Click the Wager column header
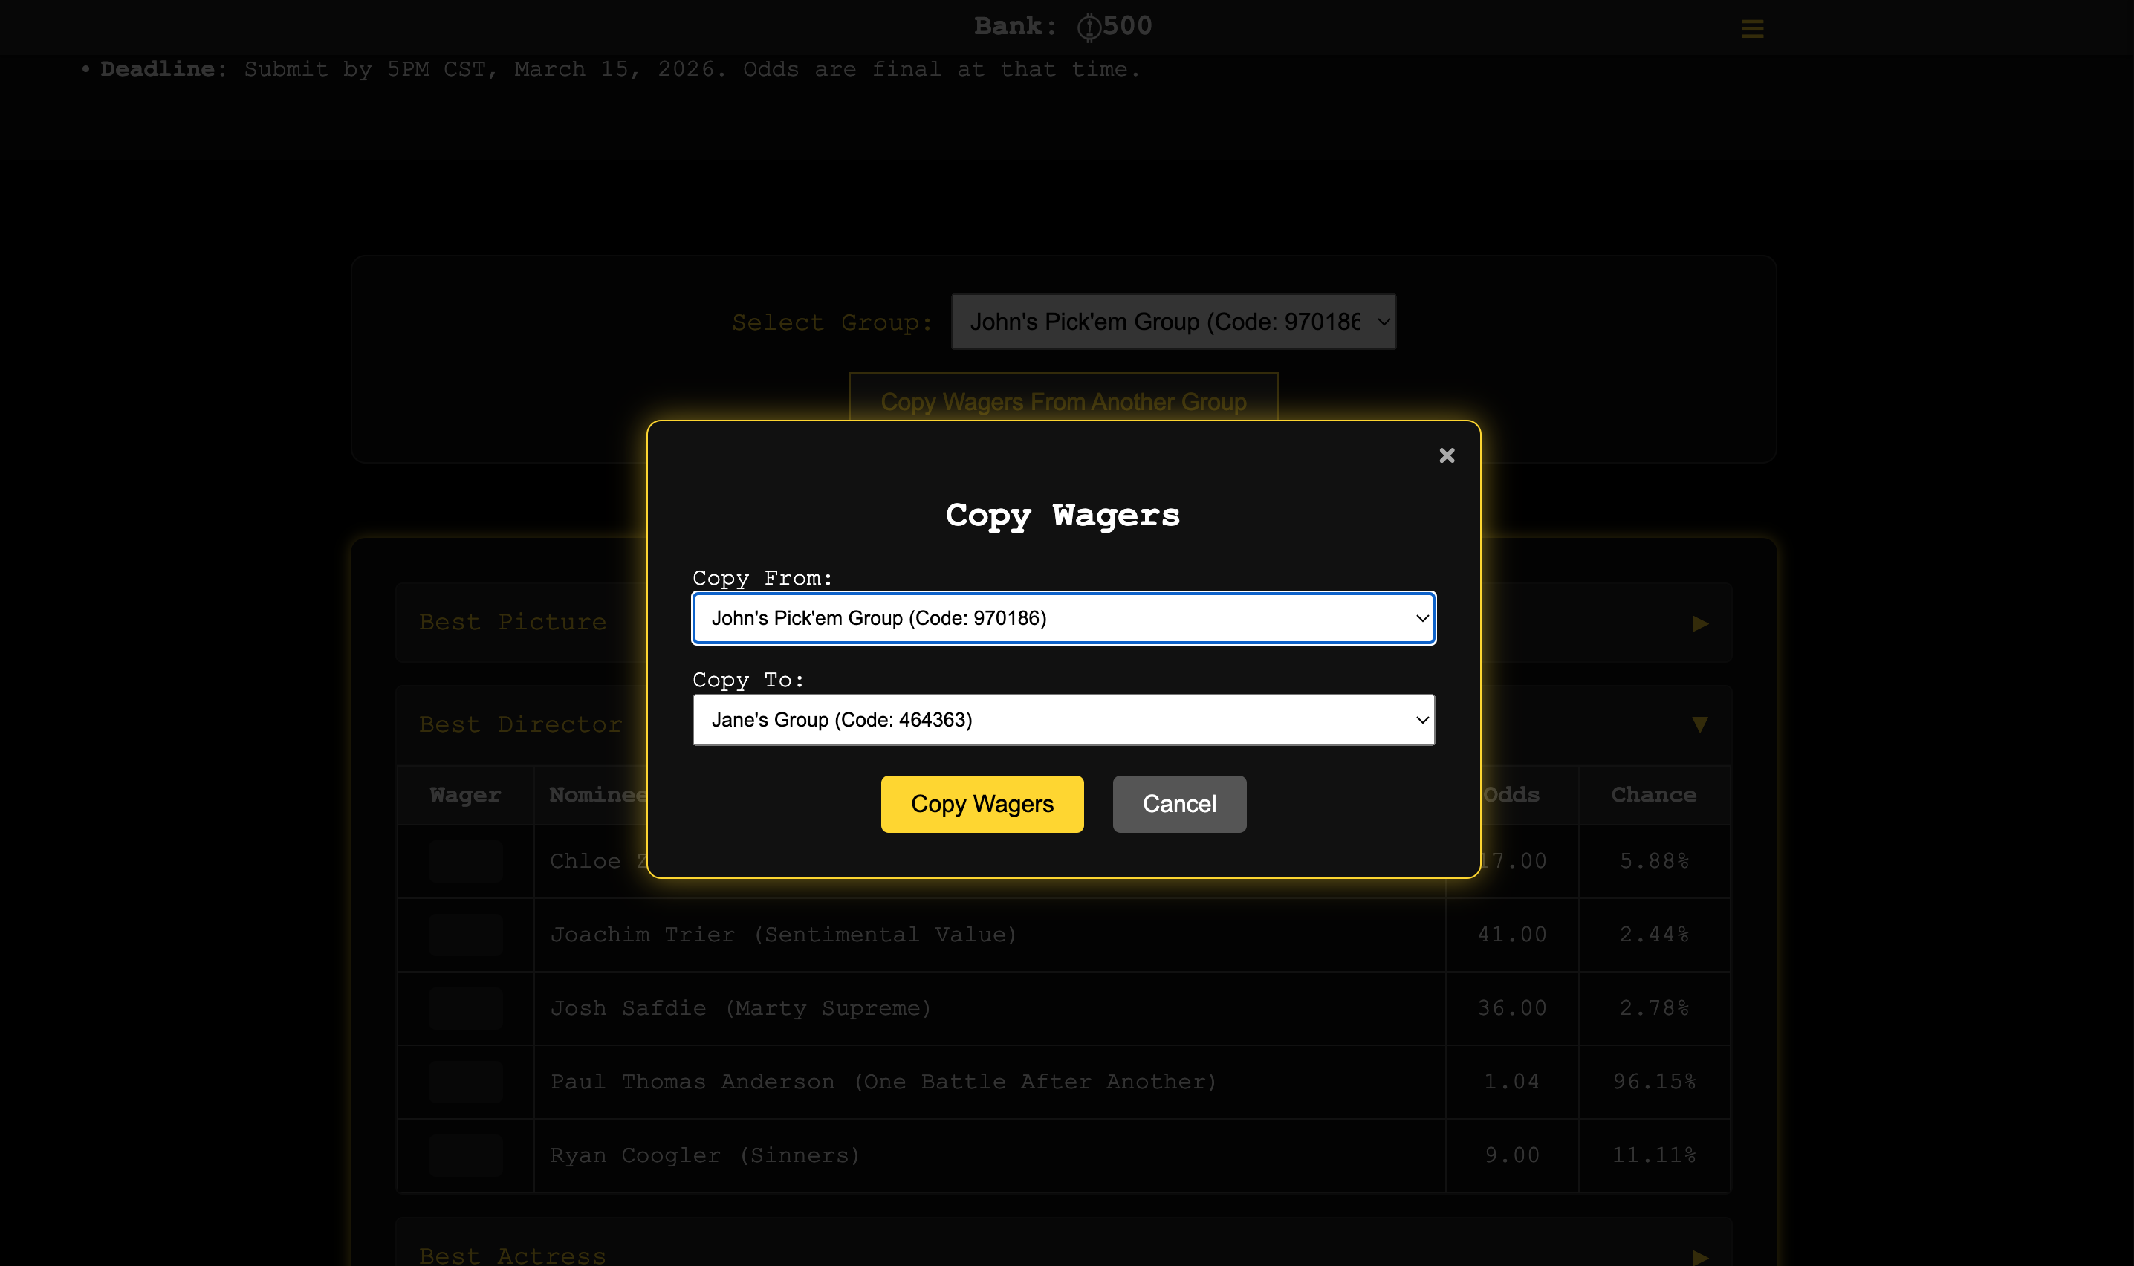The height and width of the screenshot is (1266, 2134). (465, 794)
